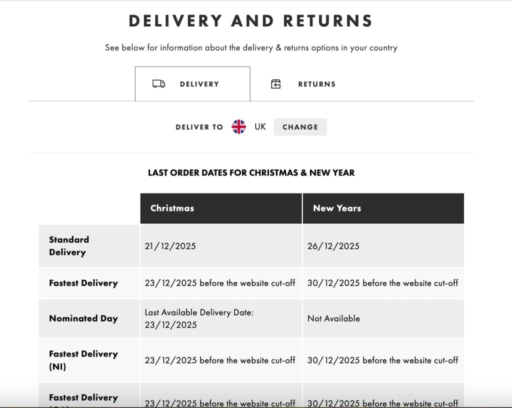This screenshot has width=512, height=408.
Task: Click the Delivery and Returns page heading
Action: pos(251,21)
